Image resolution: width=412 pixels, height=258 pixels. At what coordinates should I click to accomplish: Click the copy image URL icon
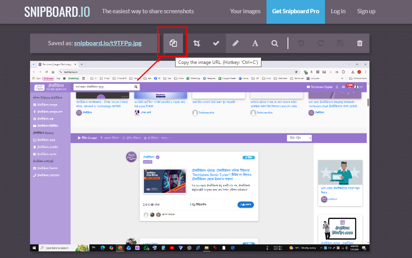(x=173, y=43)
